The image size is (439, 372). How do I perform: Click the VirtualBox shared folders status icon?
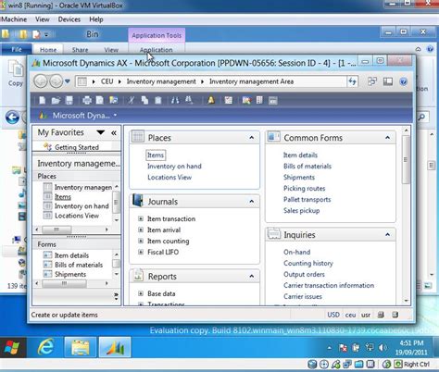coord(359,365)
